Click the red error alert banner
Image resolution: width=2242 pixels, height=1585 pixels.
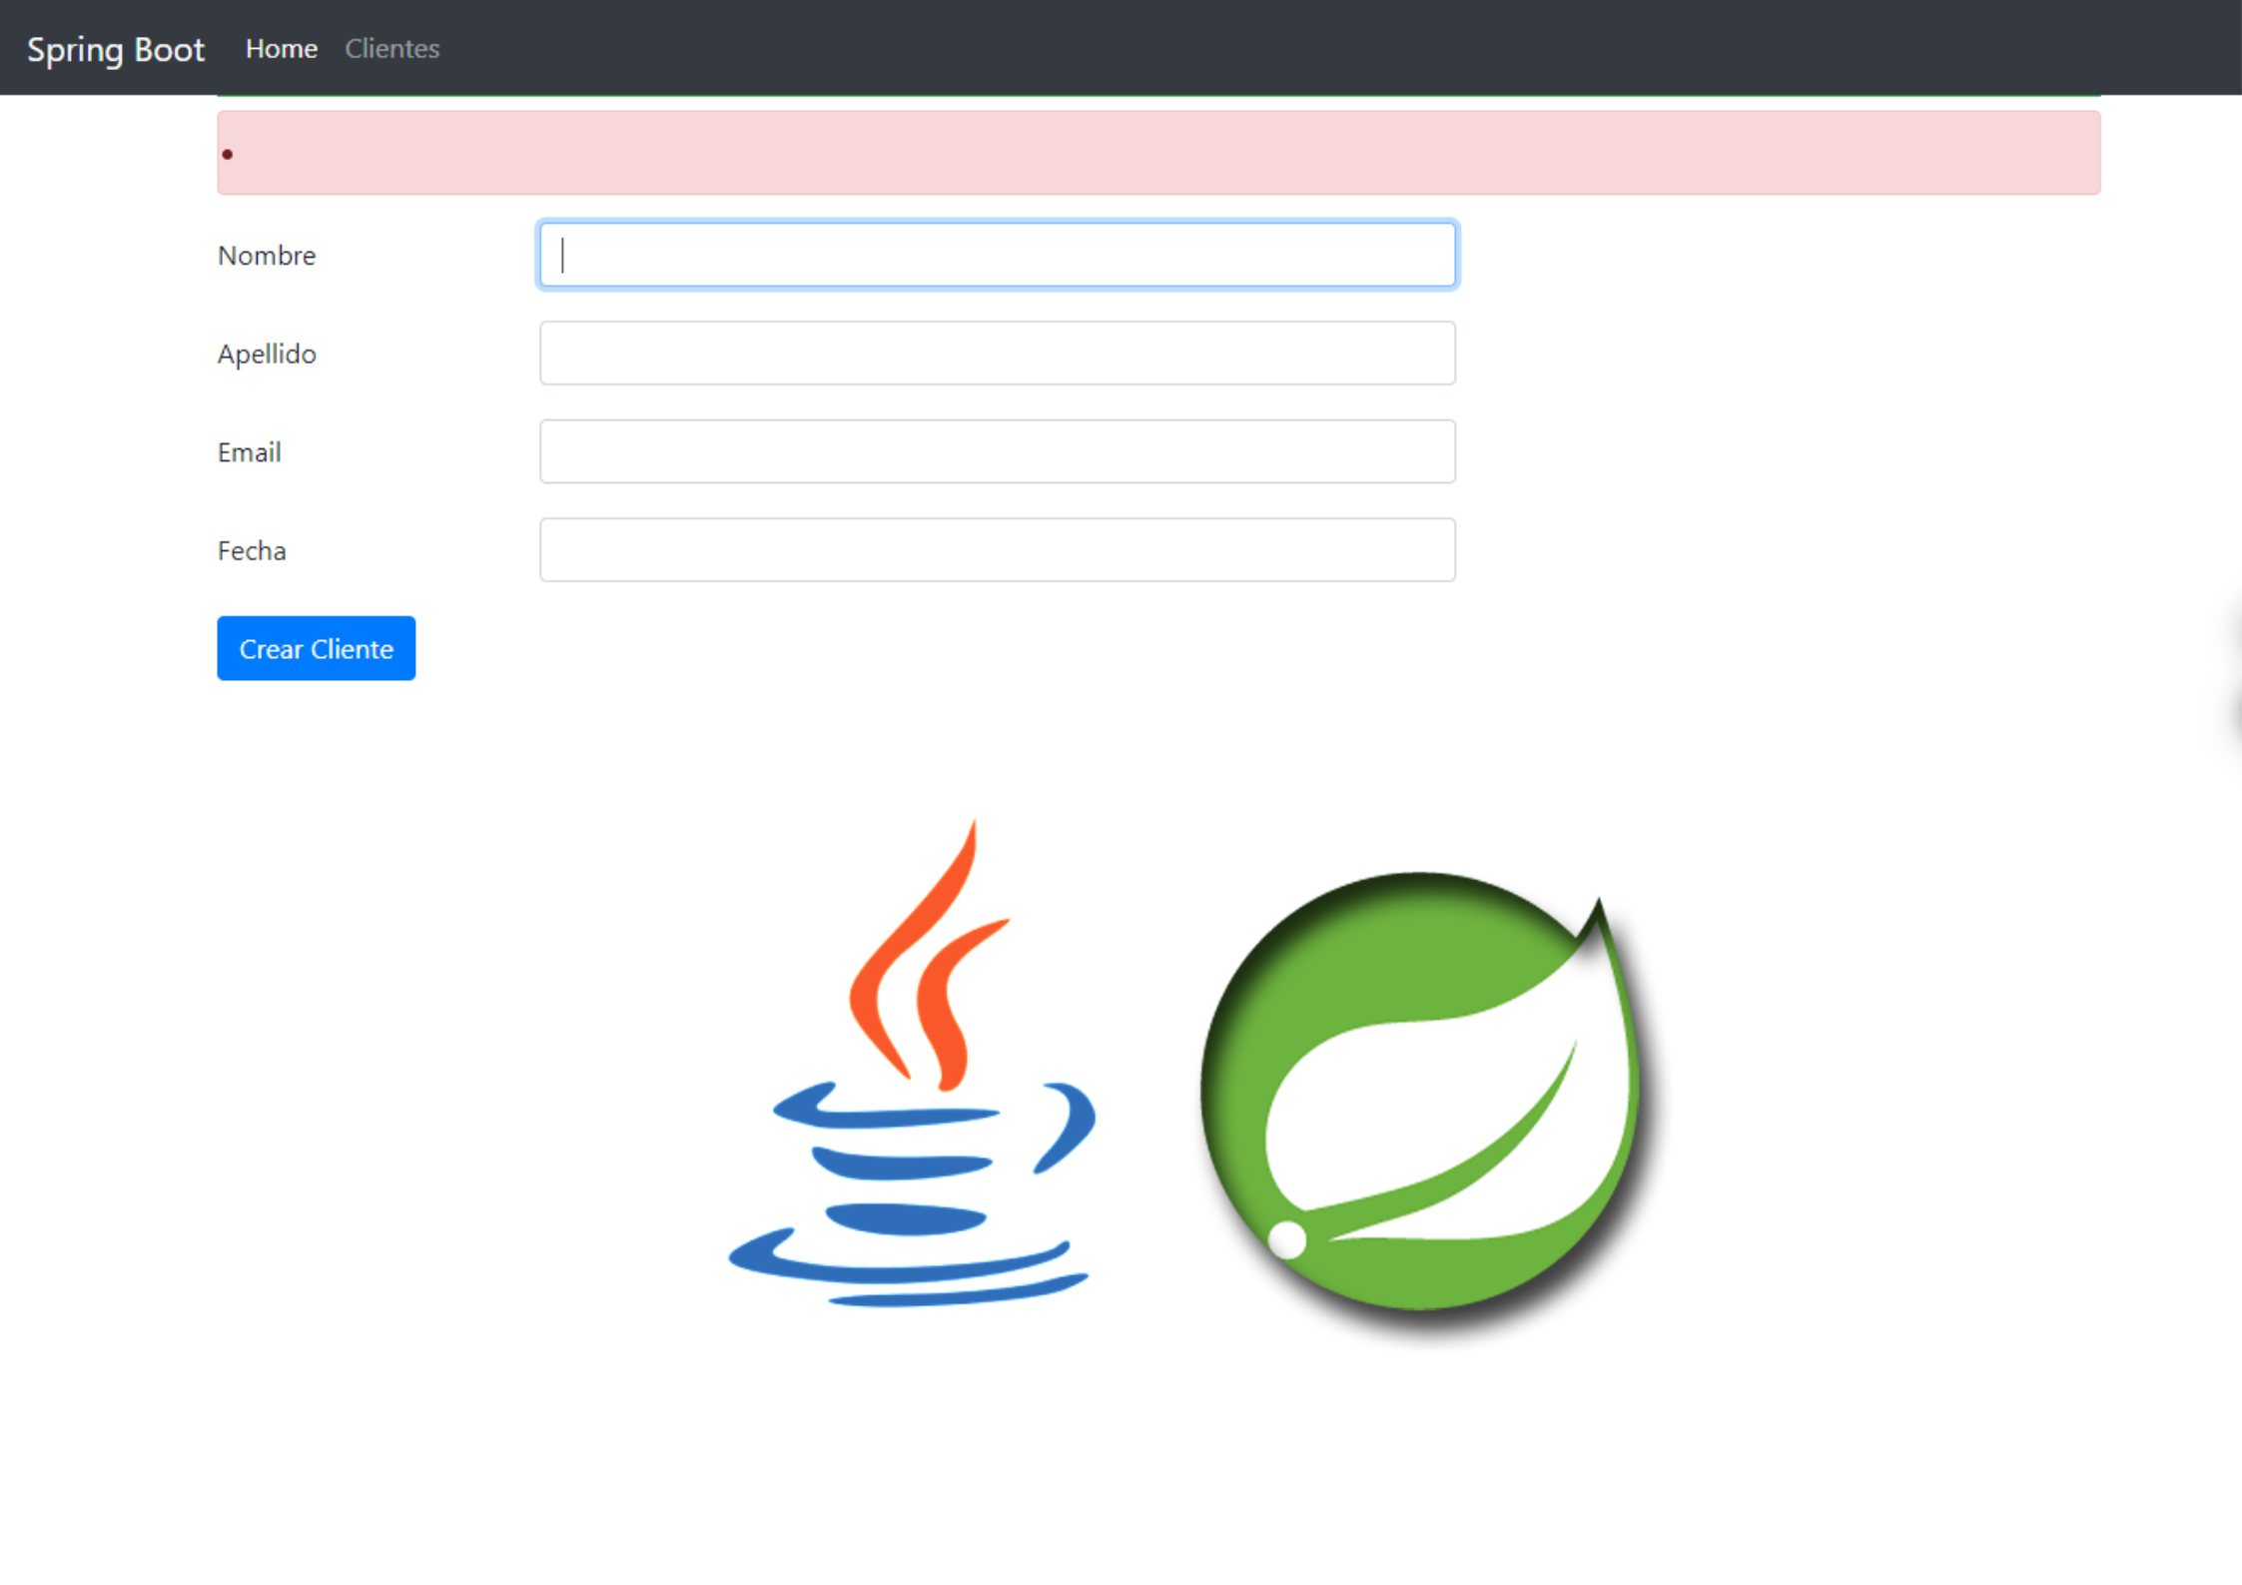1158,153
